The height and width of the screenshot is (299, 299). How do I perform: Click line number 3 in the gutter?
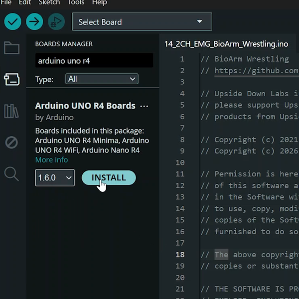[x=182, y=82]
